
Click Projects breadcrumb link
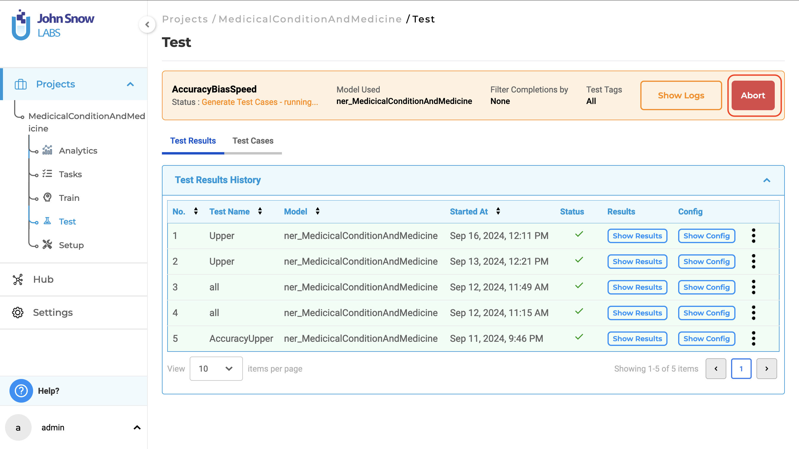(x=185, y=19)
